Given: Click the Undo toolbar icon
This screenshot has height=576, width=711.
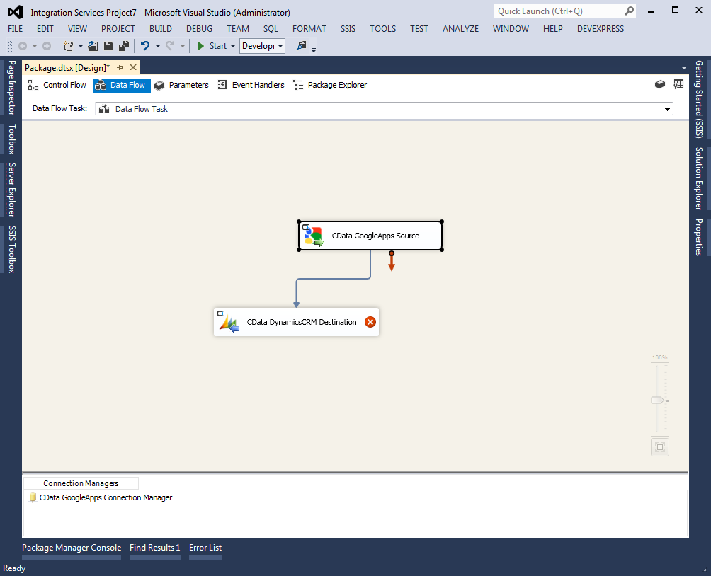Looking at the screenshot, I should (x=146, y=45).
